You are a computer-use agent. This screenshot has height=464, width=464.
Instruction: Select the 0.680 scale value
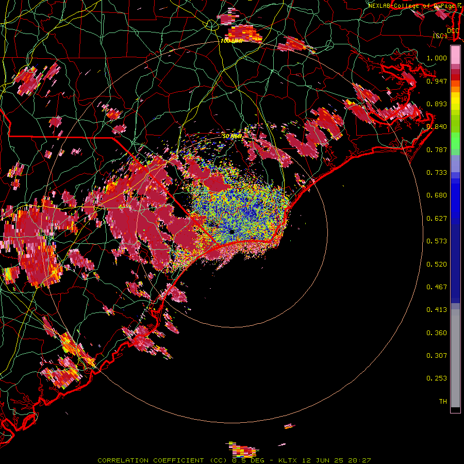click(437, 195)
